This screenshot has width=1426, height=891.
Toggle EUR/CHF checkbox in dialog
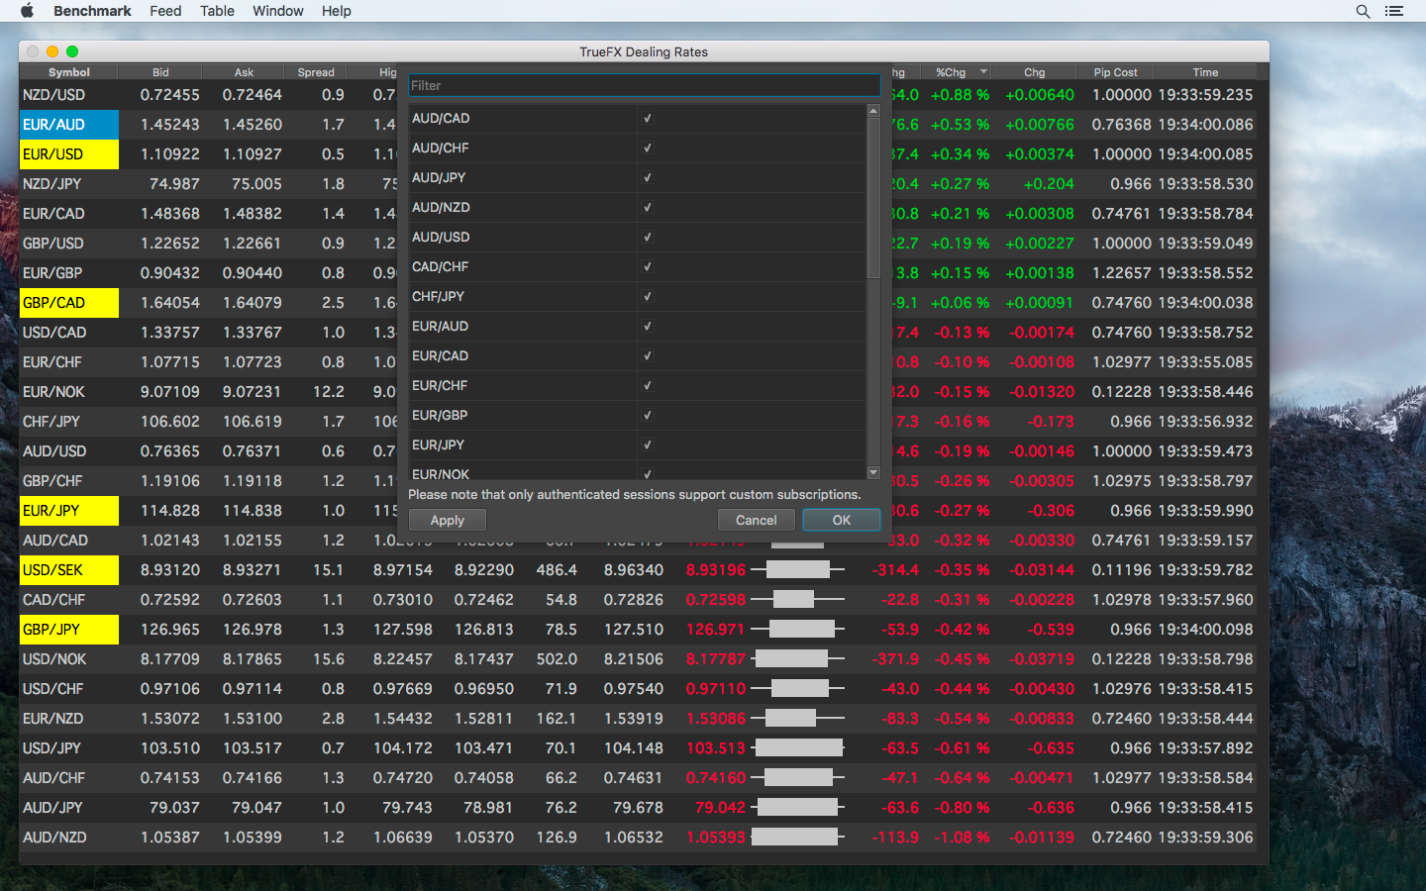[x=648, y=385]
